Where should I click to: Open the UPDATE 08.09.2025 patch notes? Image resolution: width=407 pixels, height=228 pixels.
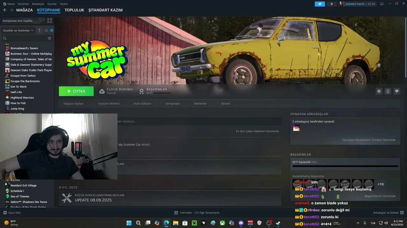pyautogui.click(x=170, y=198)
